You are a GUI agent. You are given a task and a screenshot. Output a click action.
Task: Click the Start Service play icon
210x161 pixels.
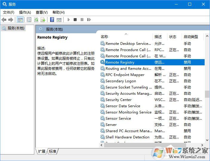coord(69,20)
